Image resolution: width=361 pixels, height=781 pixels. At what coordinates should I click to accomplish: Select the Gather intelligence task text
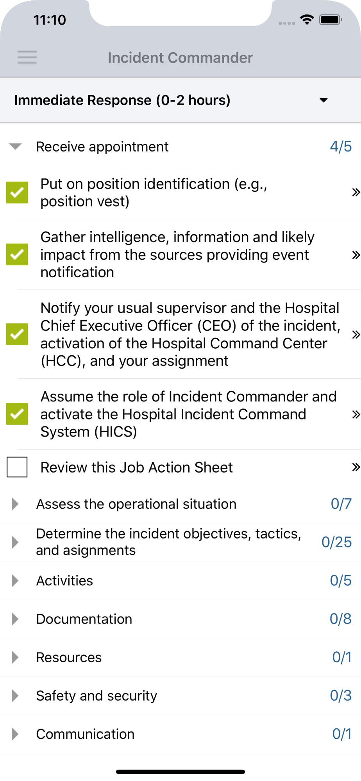177,255
